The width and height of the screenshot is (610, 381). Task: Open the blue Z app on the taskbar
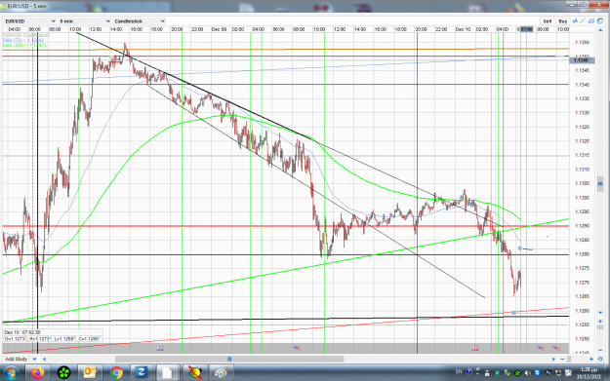pyautogui.click(x=141, y=373)
